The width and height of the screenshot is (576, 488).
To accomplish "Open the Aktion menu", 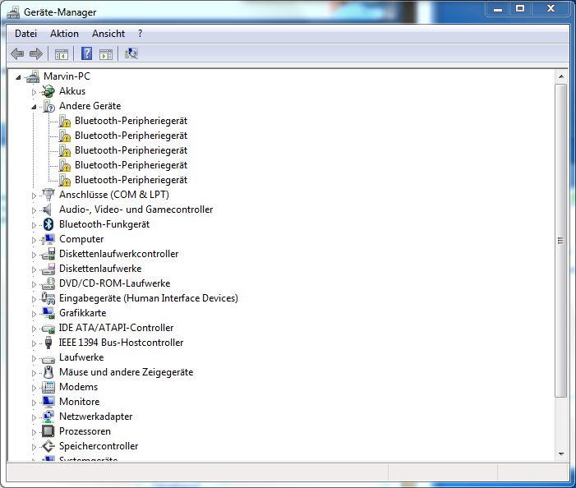I will click(64, 34).
